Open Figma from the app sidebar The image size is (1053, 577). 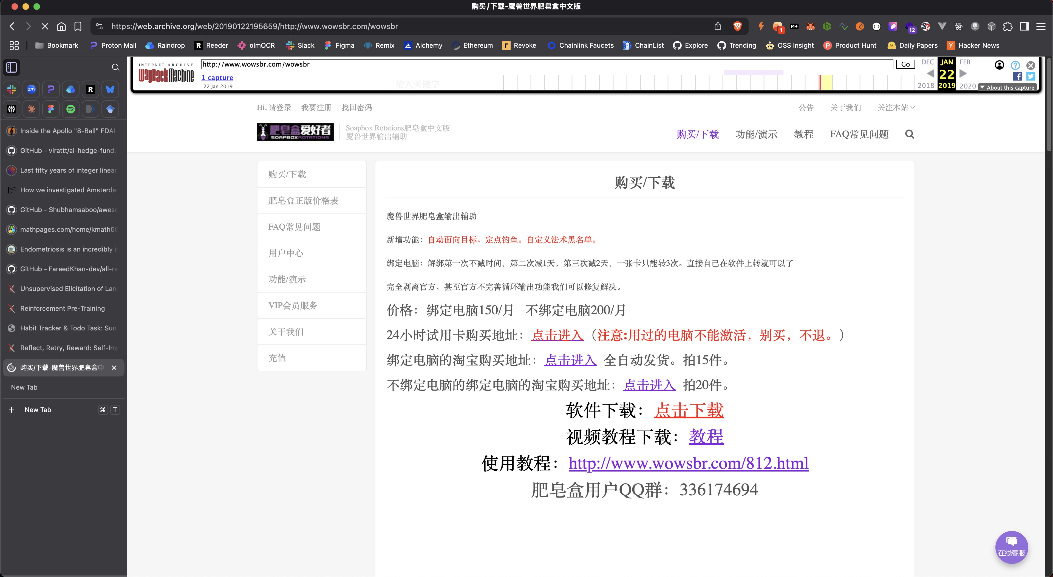[x=51, y=109]
